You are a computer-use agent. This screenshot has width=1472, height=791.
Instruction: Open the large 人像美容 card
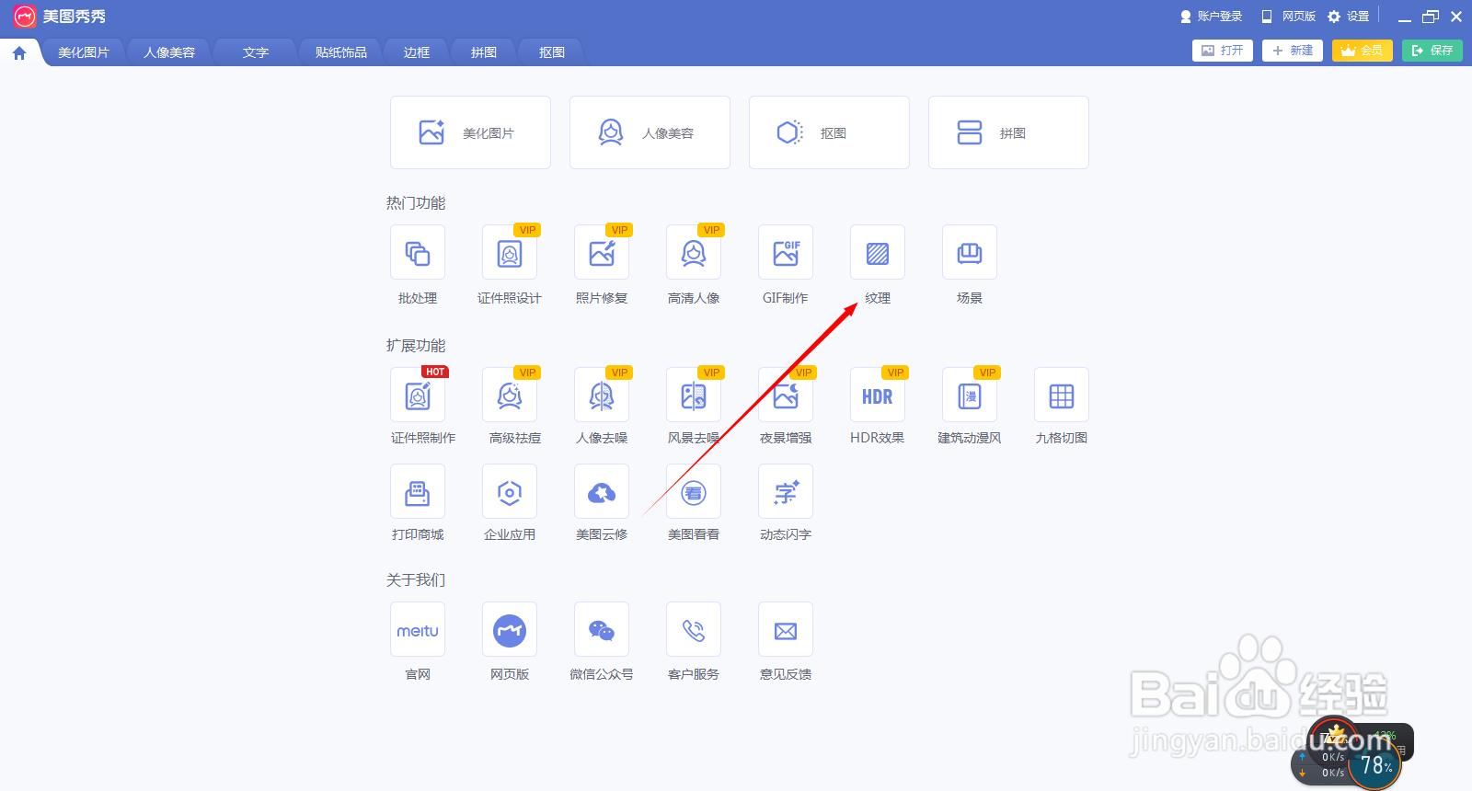(650, 132)
